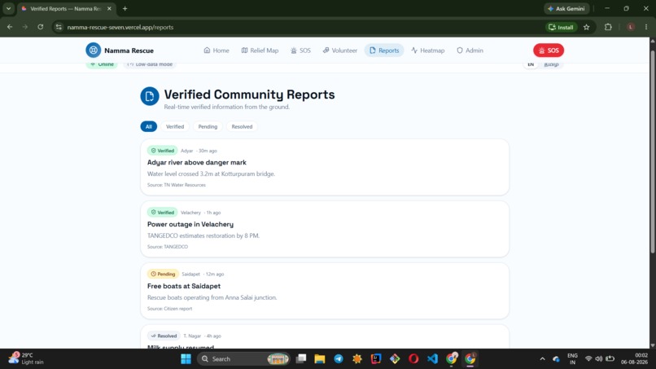Filter reports by Verified

(x=175, y=126)
